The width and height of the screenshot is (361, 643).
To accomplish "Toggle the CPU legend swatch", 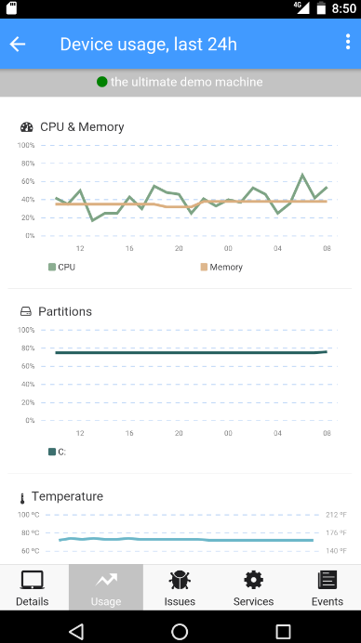I will 52,267.
